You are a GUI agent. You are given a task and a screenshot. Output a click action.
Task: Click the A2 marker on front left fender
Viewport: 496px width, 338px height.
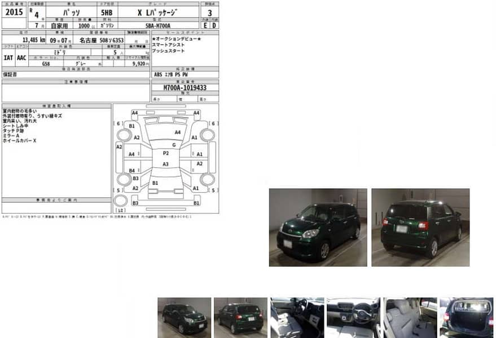(x=137, y=137)
